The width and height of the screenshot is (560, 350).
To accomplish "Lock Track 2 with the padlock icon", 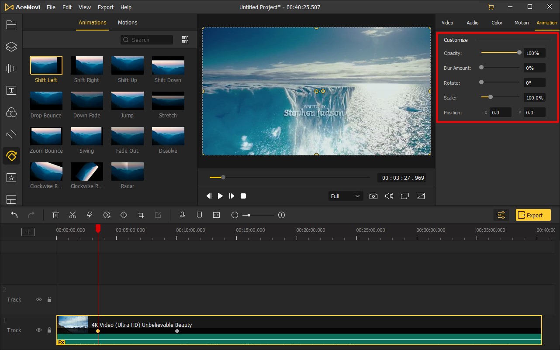I will 49,299.
